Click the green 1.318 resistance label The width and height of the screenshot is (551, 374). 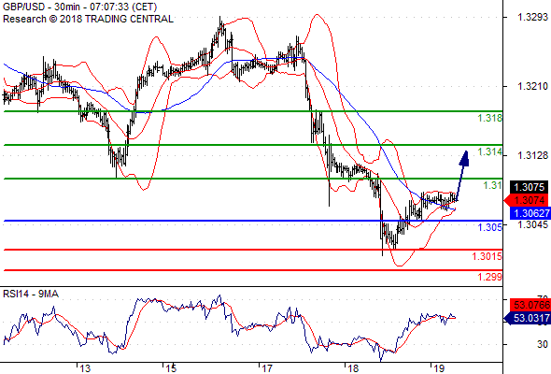tap(490, 118)
